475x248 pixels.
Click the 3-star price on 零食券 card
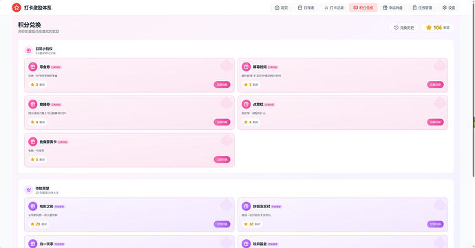(38, 84)
